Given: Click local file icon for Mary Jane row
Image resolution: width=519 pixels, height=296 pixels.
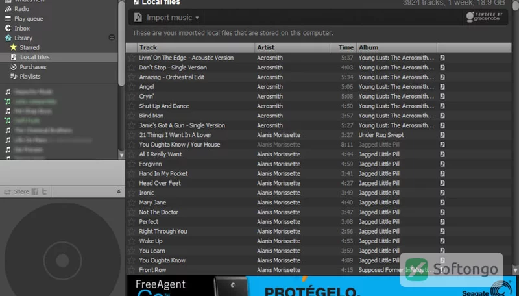Looking at the screenshot, I should click(442, 203).
